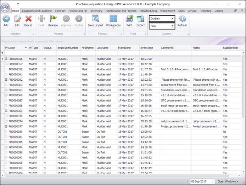Open the Procurement ribbon tab

[167, 11]
